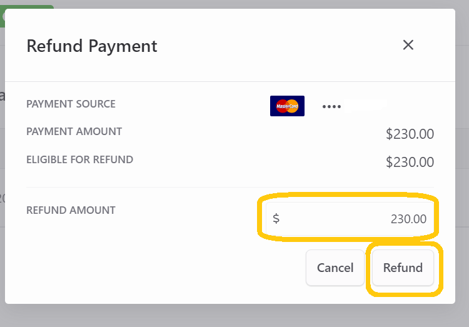Click the PAYMENT AMOUNT label

[x=74, y=132]
